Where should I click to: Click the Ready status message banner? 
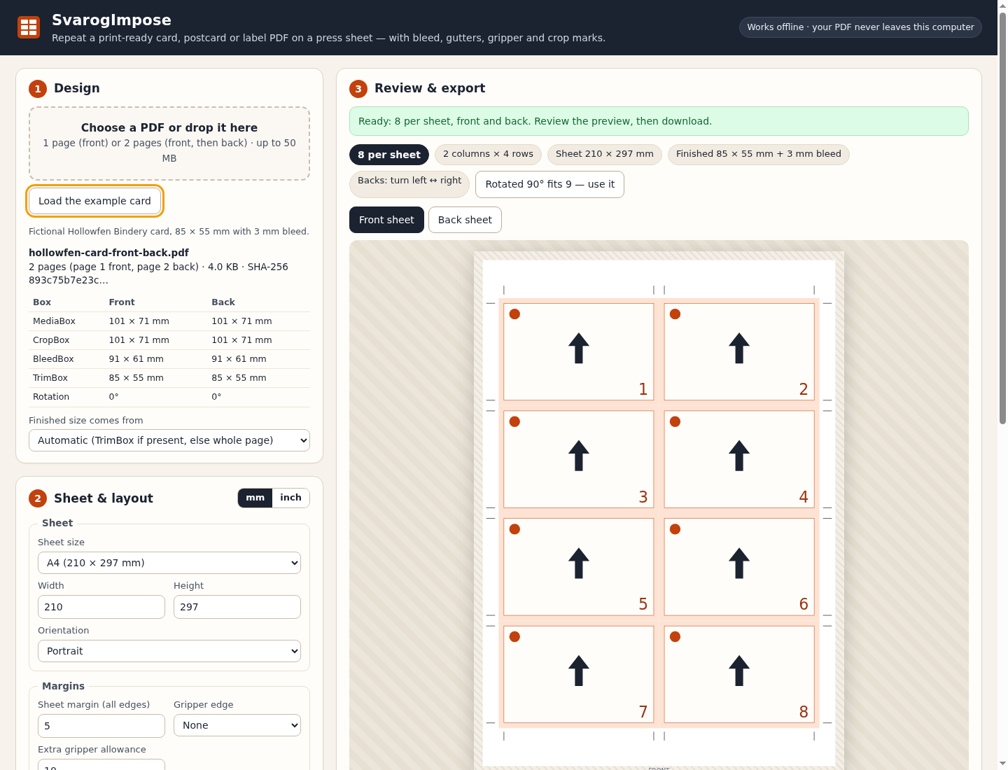point(659,121)
